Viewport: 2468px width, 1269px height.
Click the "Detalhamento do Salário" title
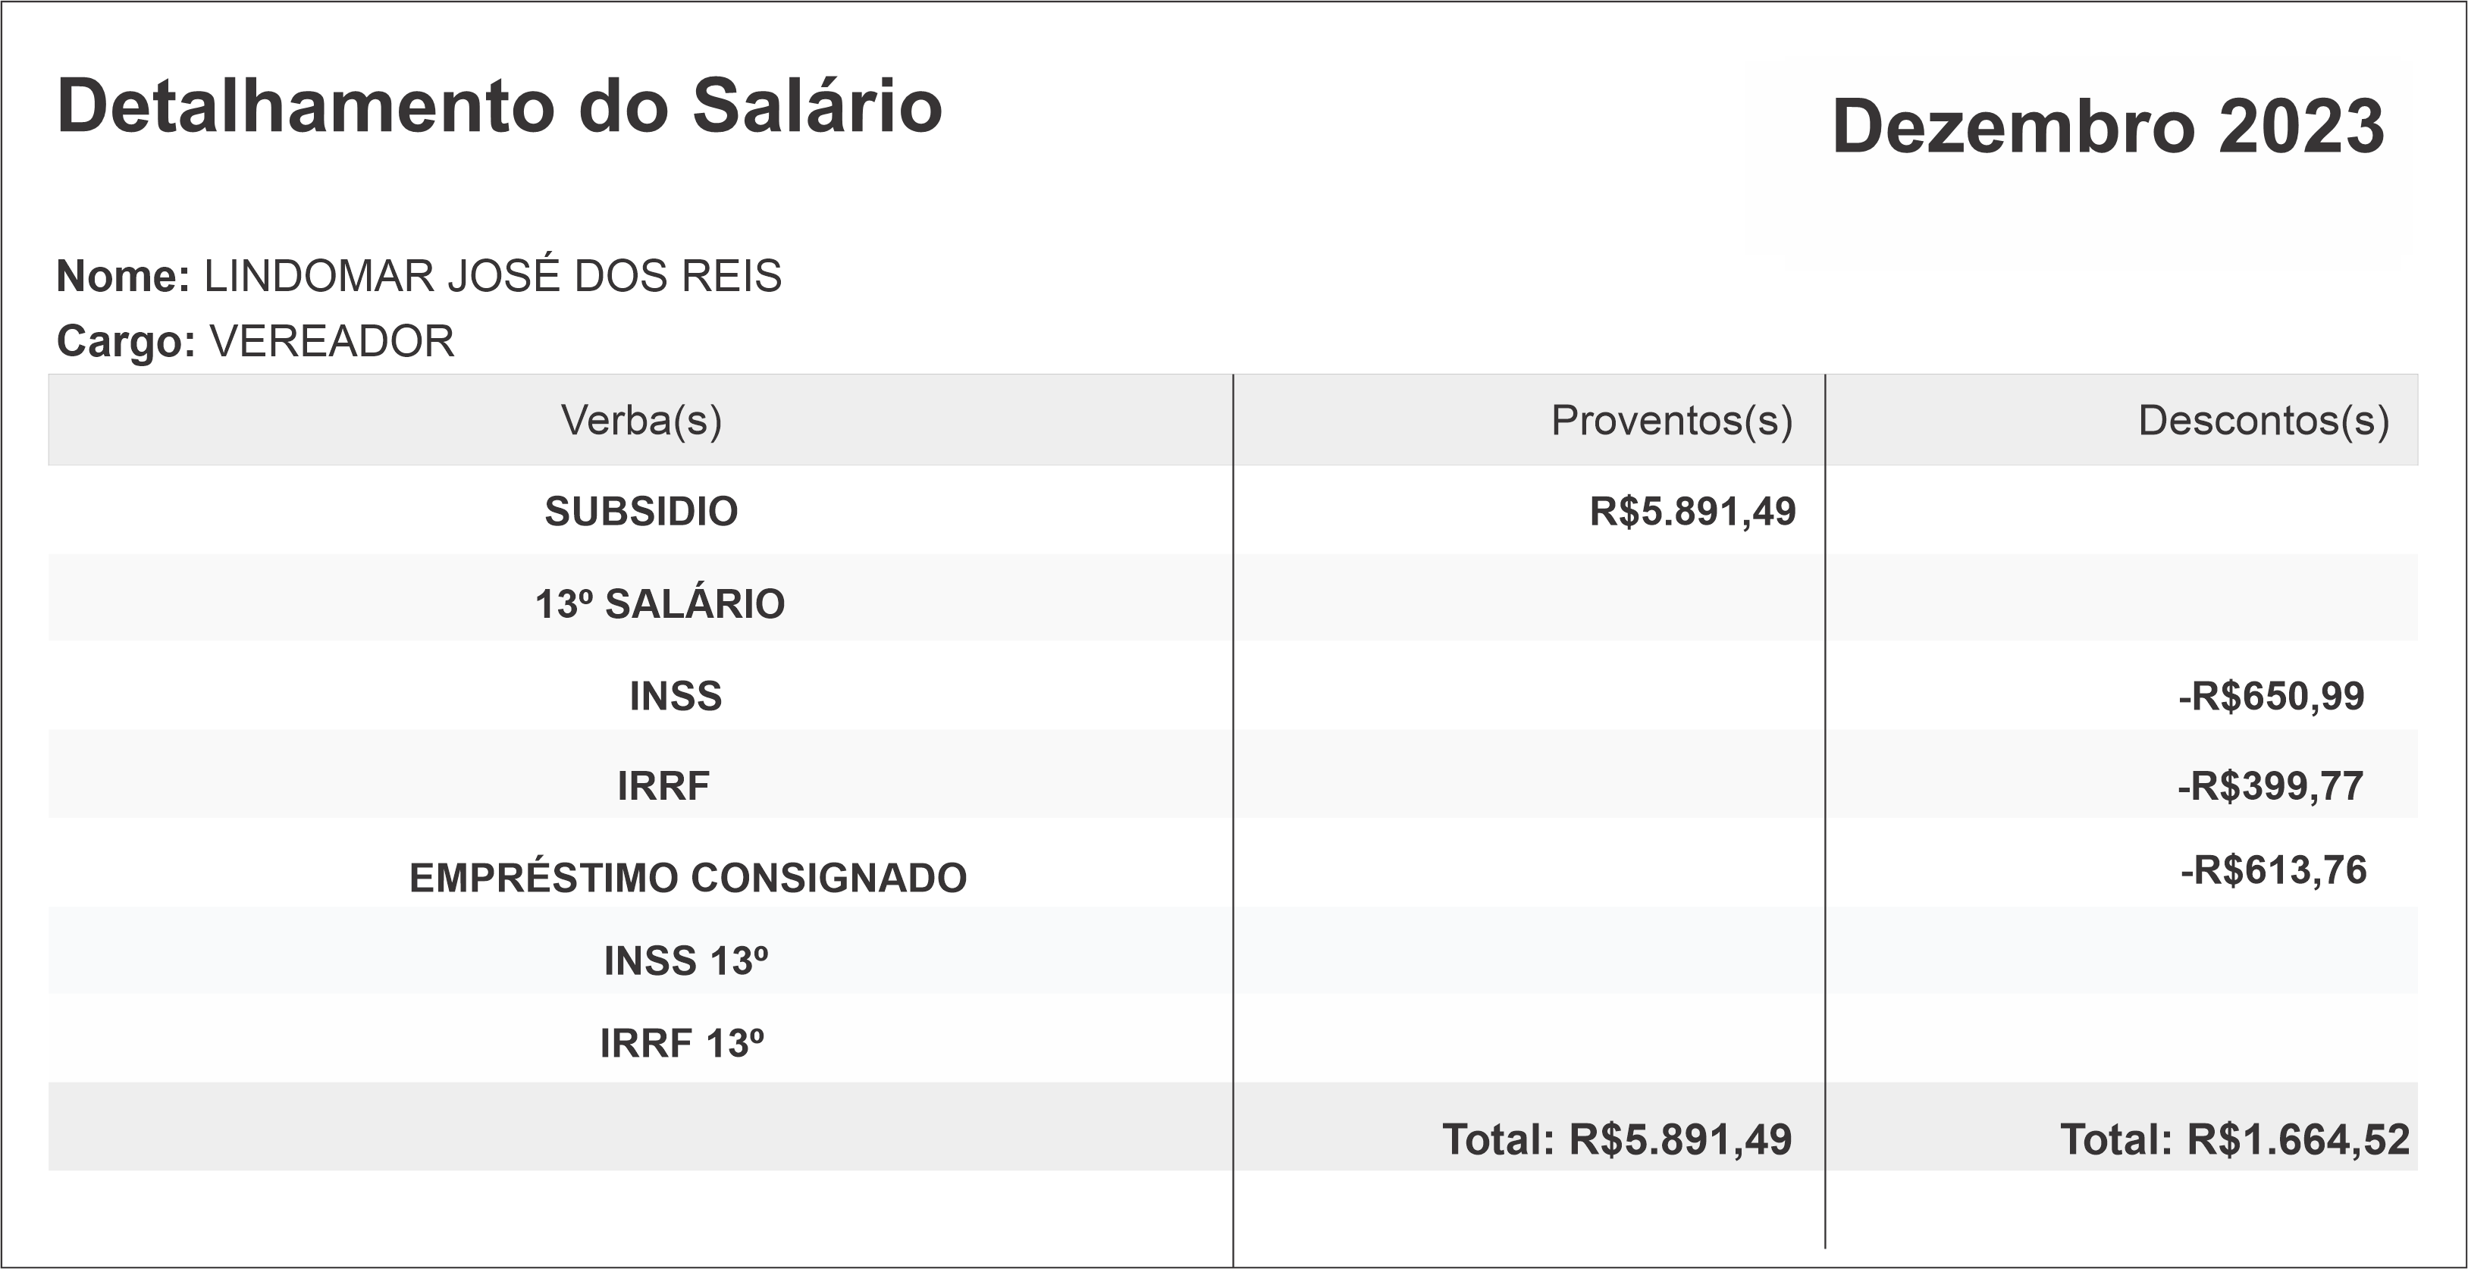[499, 105]
